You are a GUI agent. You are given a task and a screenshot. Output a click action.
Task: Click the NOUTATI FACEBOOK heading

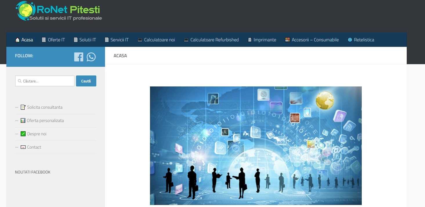pyautogui.click(x=32, y=172)
